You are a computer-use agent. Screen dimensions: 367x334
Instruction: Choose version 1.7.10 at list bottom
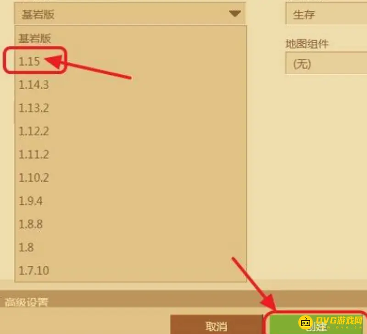click(x=130, y=270)
